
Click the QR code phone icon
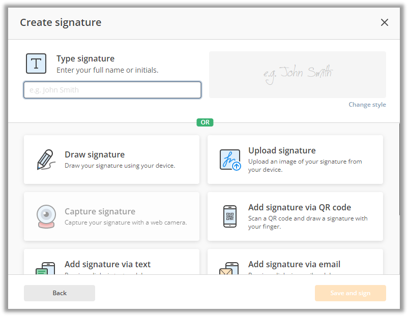pos(230,216)
